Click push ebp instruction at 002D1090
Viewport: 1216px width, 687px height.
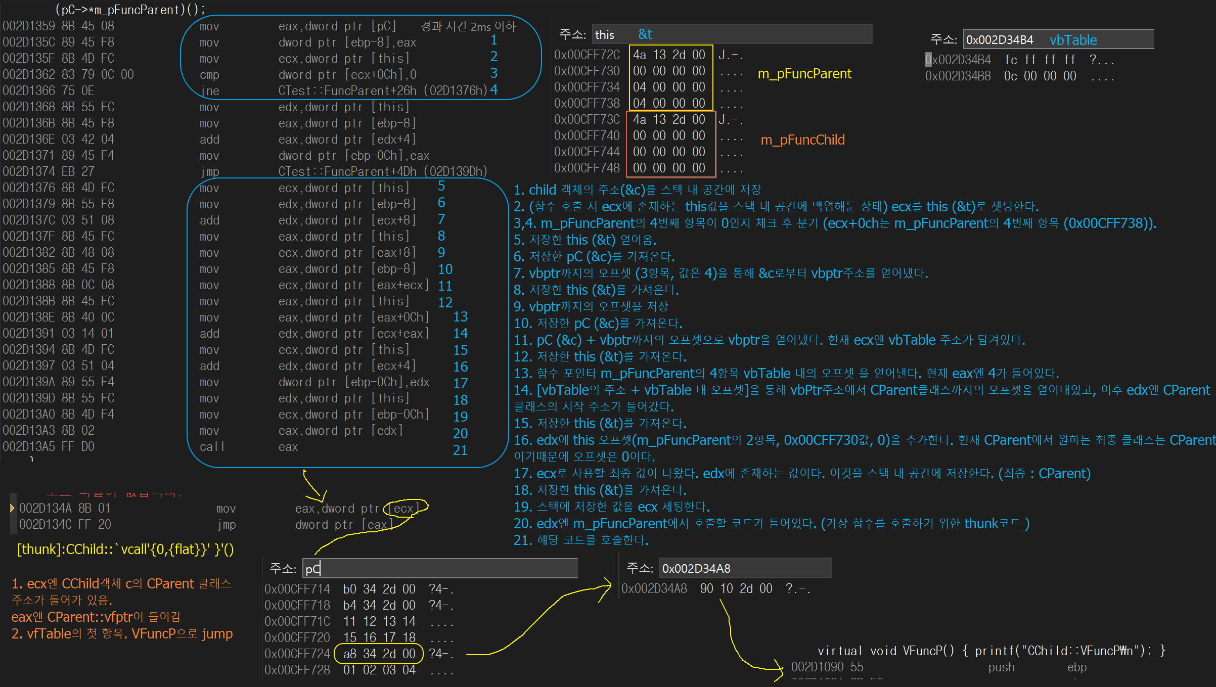[1001, 667]
